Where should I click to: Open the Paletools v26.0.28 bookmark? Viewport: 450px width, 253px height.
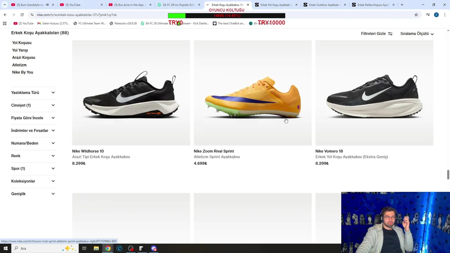123,24
